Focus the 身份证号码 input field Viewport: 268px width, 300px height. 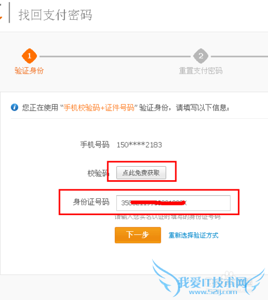(173, 203)
